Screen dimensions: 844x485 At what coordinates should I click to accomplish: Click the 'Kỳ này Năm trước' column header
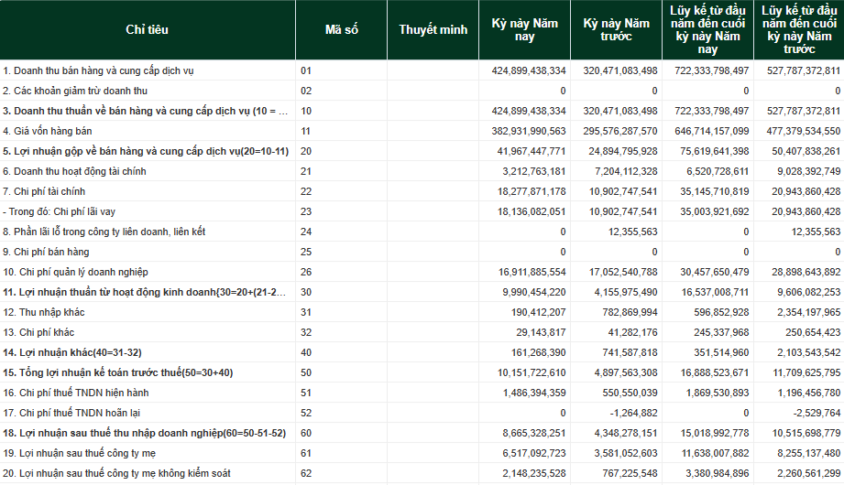[x=617, y=29]
